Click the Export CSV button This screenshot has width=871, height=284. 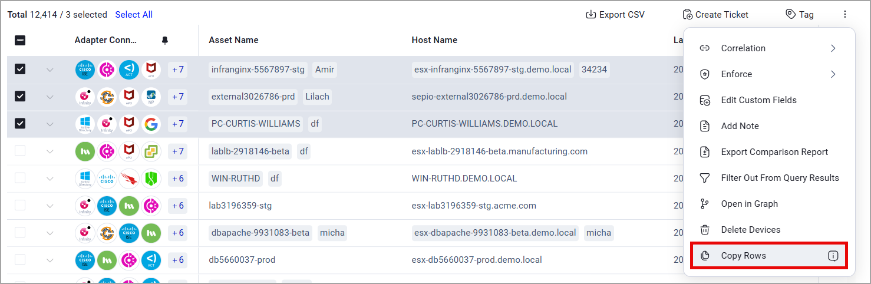point(615,14)
